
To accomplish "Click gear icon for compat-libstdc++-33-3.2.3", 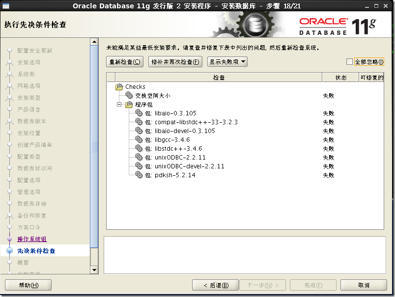I will (x=139, y=122).
